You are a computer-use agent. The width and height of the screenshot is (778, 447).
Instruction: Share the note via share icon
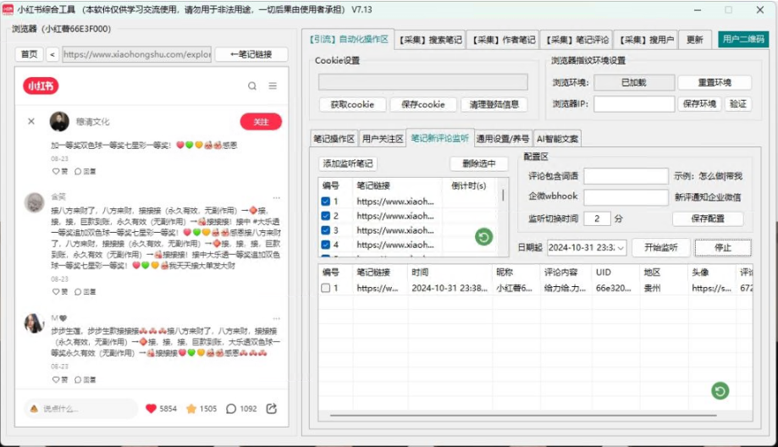tap(272, 408)
